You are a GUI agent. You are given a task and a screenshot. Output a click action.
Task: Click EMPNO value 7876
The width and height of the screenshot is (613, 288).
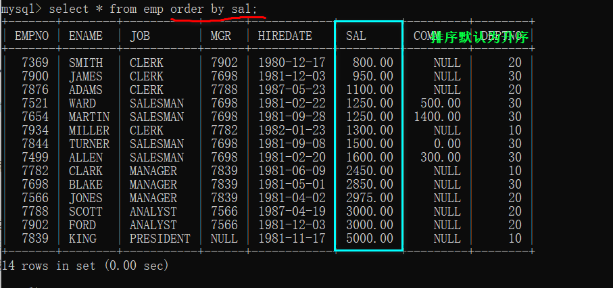pos(35,90)
